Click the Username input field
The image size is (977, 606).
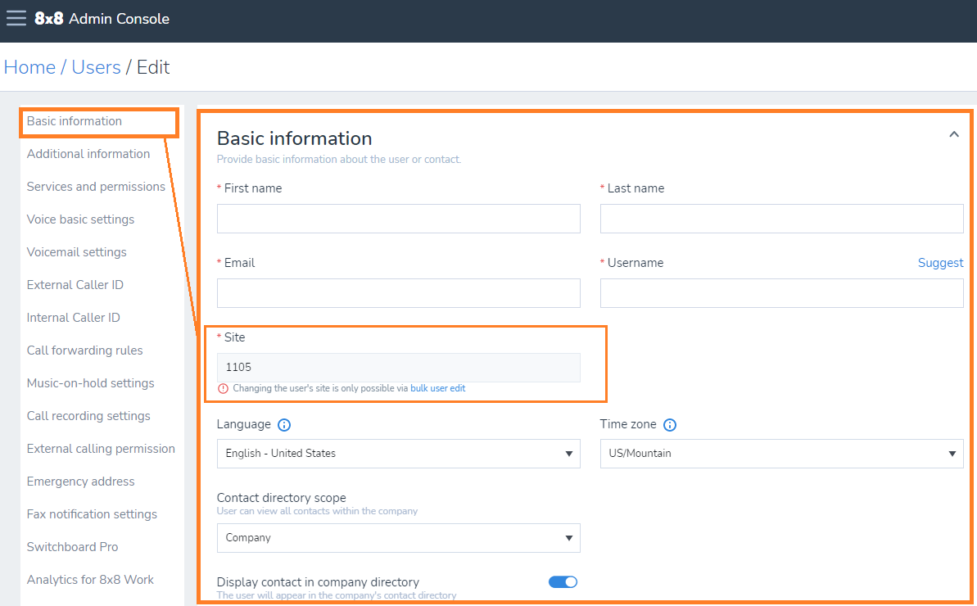[781, 292]
